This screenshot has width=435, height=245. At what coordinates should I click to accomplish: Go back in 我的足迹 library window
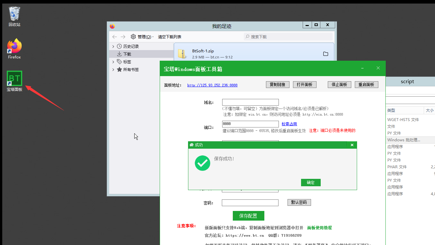(115, 37)
